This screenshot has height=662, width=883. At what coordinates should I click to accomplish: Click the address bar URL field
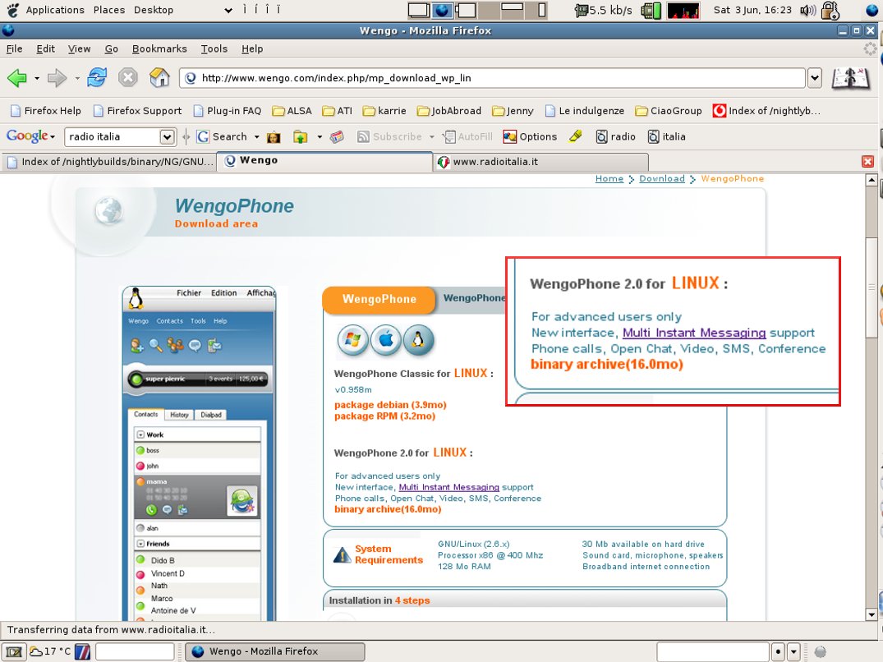tap(492, 78)
